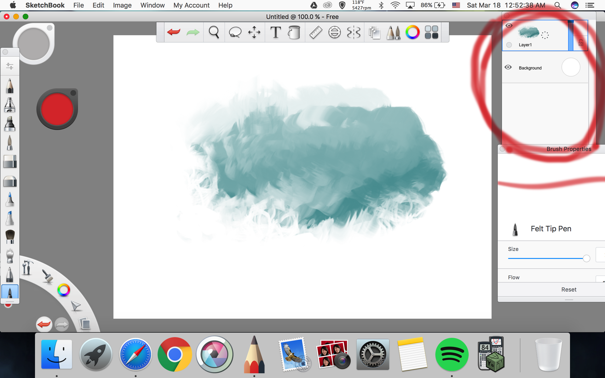Click the gray brush puck
This screenshot has width=605, height=378.
click(x=34, y=43)
